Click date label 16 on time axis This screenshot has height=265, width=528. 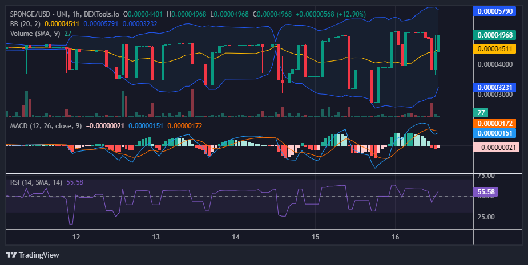pyautogui.click(x=396, y=237)
